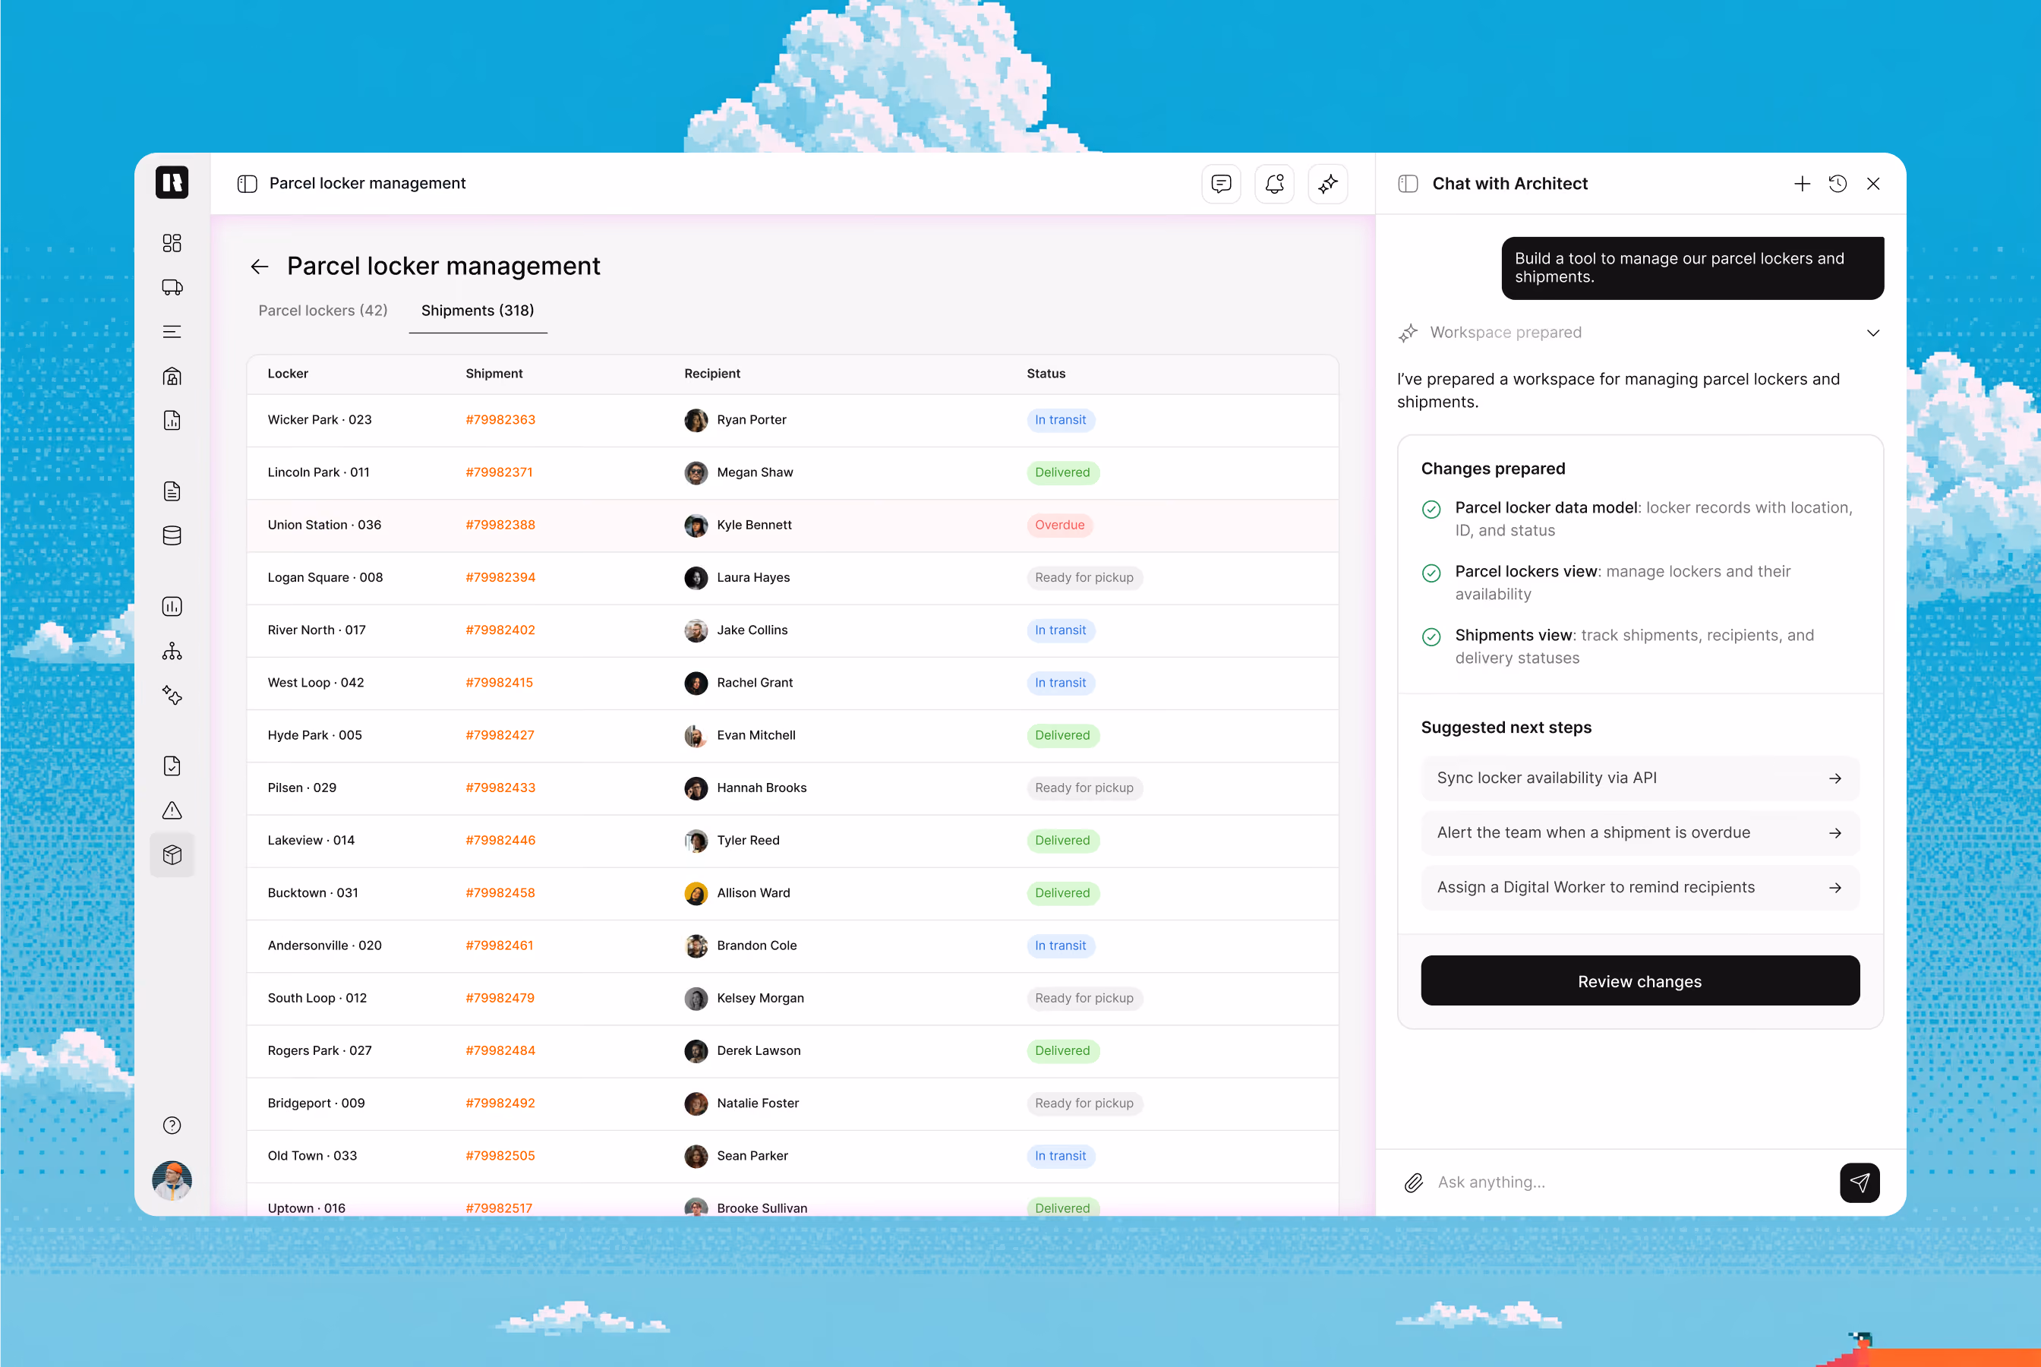
Task: Select the Shipments (318) tab
Action: 478,311
